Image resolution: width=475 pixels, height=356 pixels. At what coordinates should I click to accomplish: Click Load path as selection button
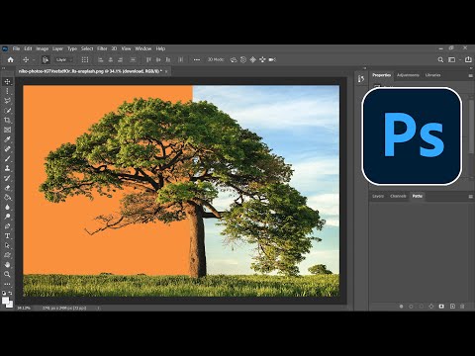point(422,307)
